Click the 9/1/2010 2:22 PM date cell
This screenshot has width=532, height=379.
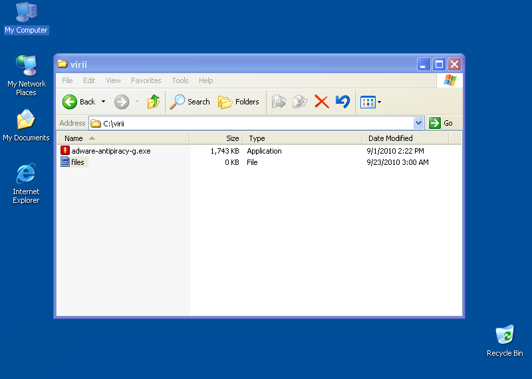tap(395, 151)
